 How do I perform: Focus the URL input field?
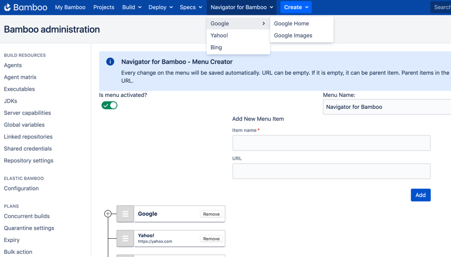tap(331, 171)
